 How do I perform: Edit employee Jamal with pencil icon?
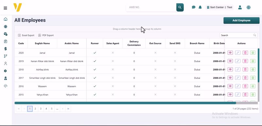238,53
